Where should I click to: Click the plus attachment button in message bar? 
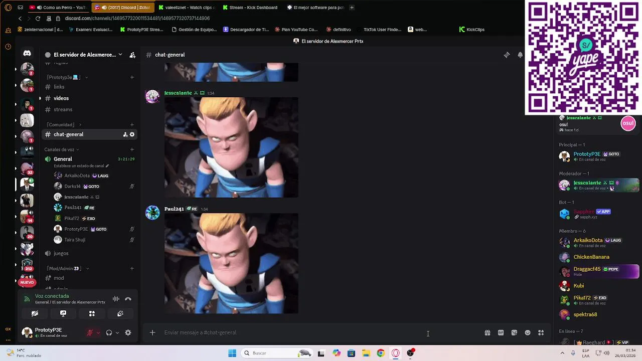(152, 332)
